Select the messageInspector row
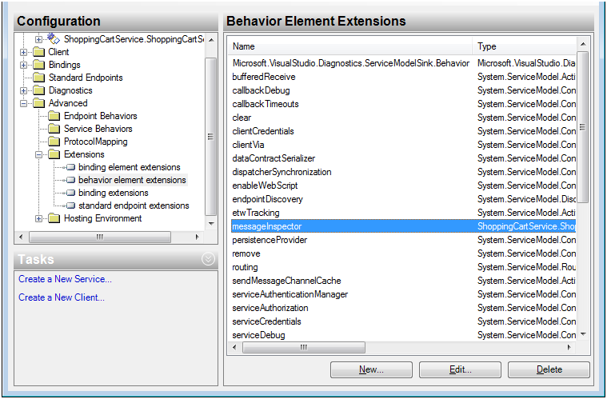This screenshot has width=607, height=399. [403, 226]
